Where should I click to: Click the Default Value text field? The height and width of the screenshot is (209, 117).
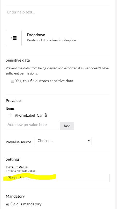58,178
